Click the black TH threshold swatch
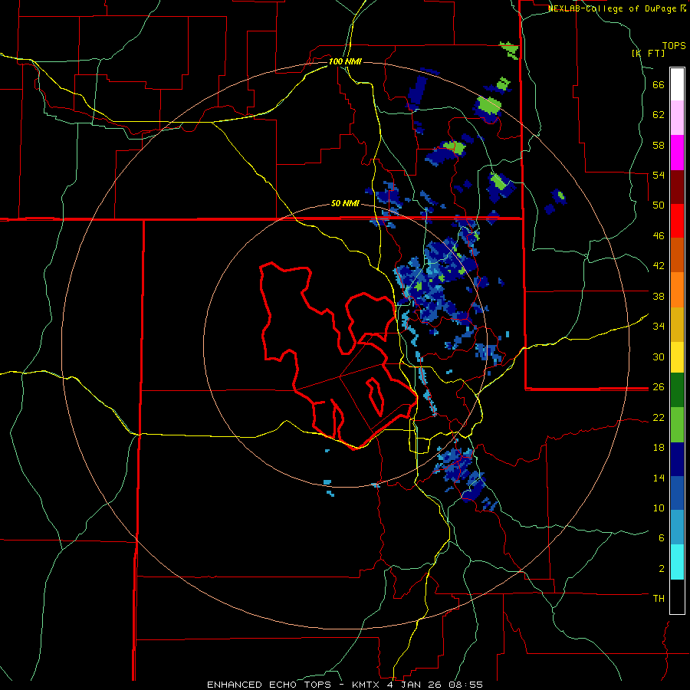 point(677,596)
